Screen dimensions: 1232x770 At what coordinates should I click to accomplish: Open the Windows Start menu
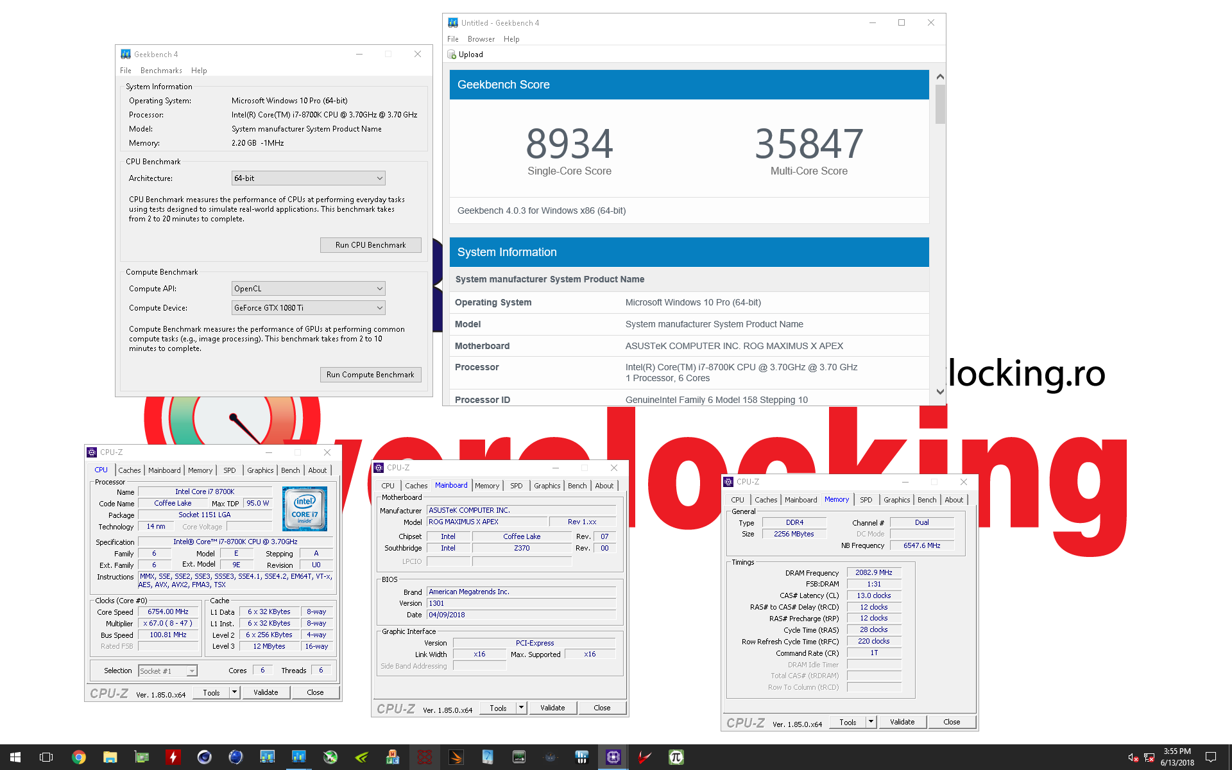coord(15,757)
